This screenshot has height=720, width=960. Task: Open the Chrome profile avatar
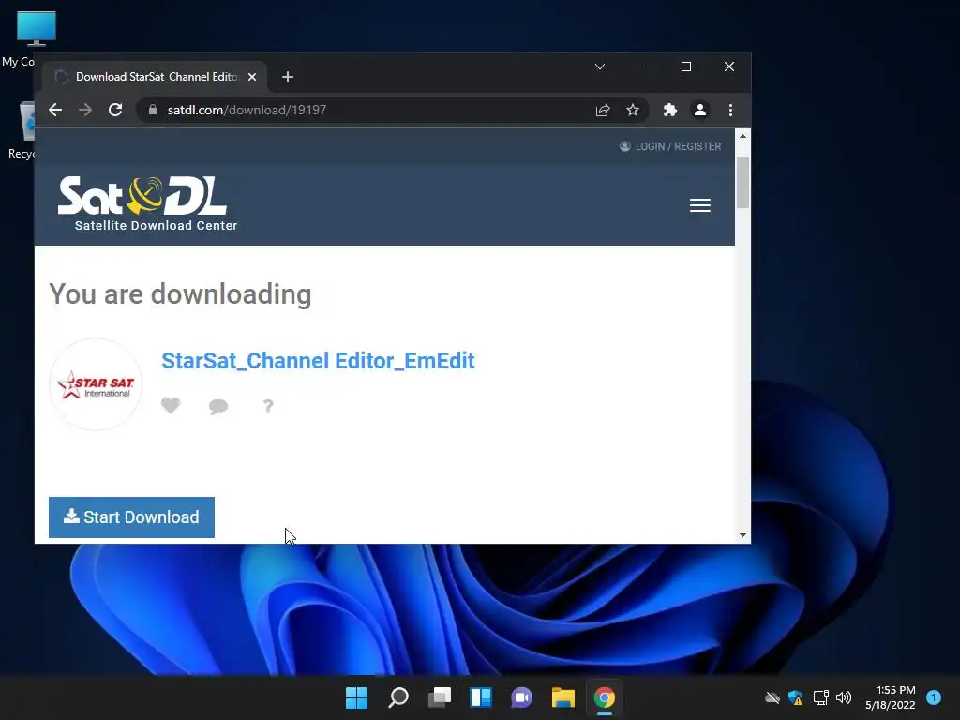(699, 110)
